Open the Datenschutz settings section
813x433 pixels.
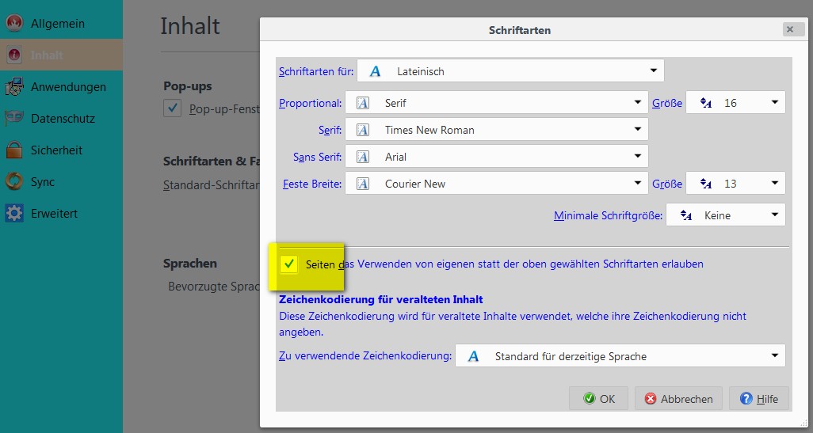[61, 118]
